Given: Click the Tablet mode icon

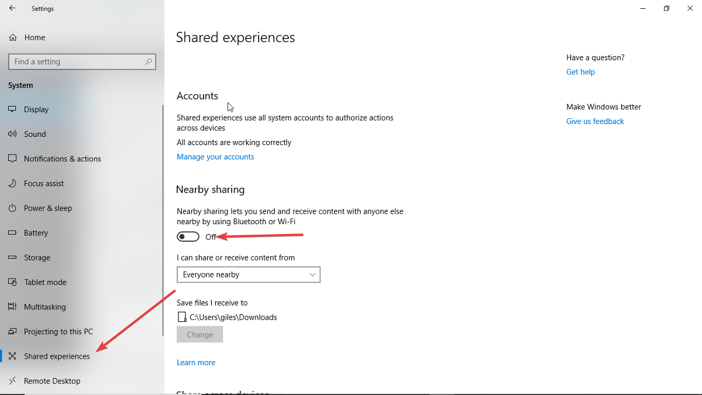Looking at the screenshot, I should click(x=12, y=282).
